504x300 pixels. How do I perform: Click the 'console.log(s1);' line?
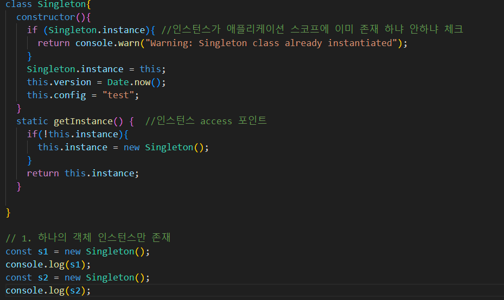tap(48, 264)
